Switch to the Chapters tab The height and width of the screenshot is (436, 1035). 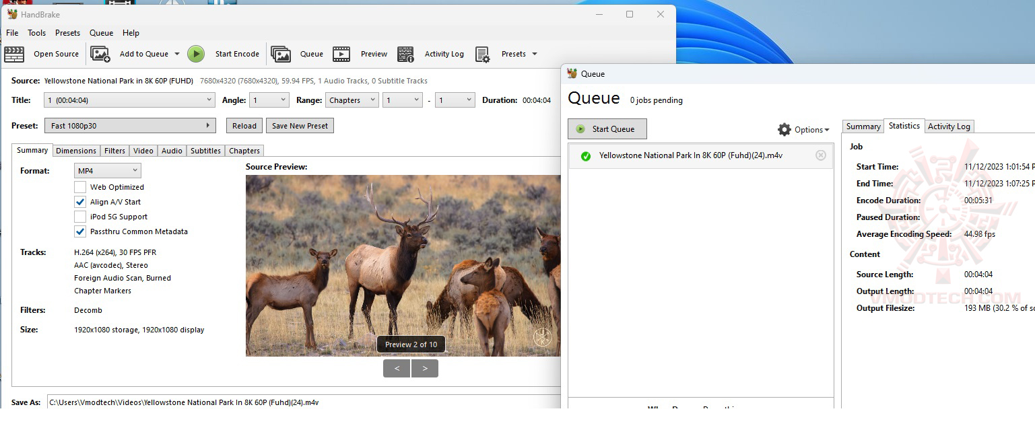point(244,151)
